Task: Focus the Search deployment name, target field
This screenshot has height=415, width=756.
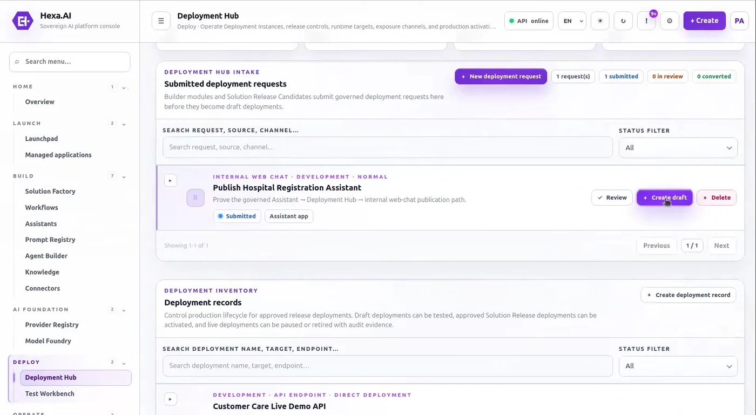Action: (x=388, y=366)
